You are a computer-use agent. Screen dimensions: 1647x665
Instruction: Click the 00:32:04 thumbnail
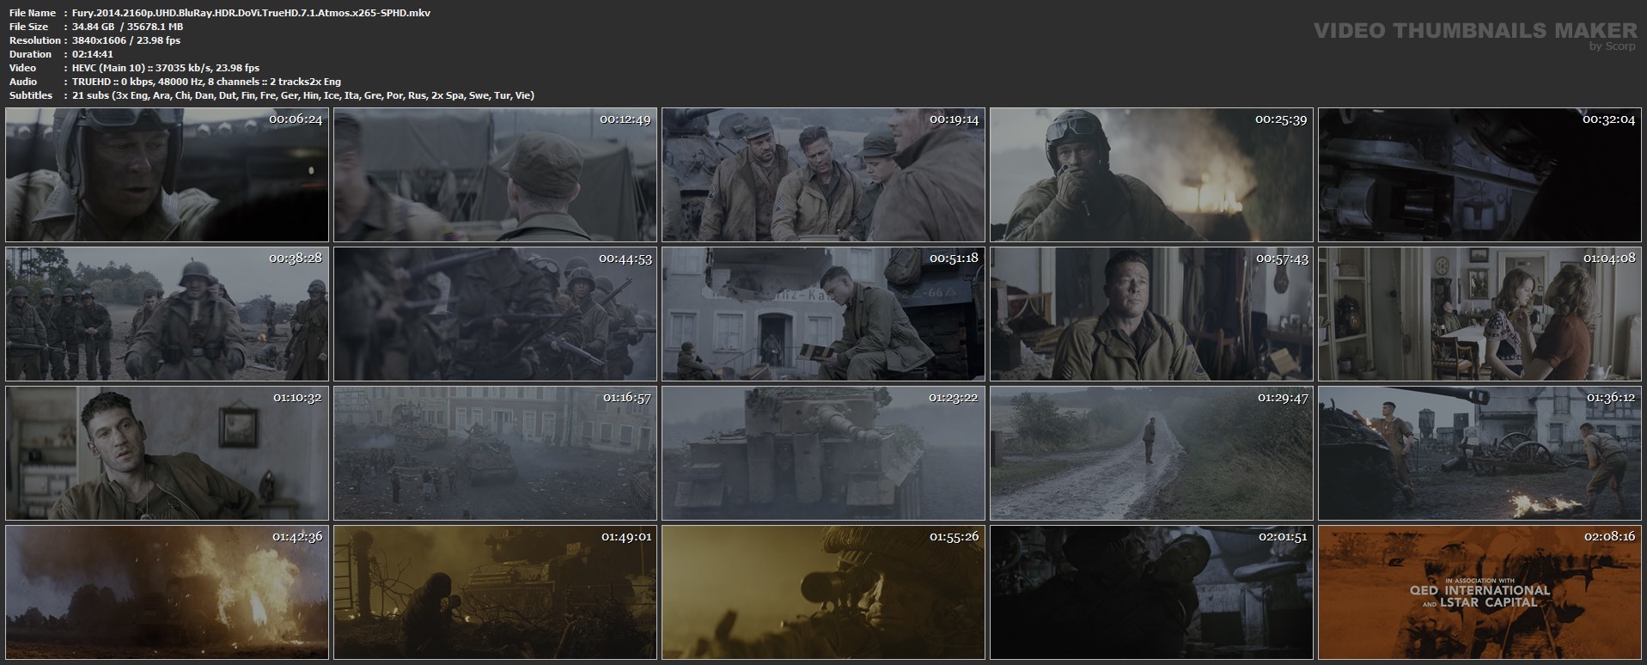point(1479,175)
